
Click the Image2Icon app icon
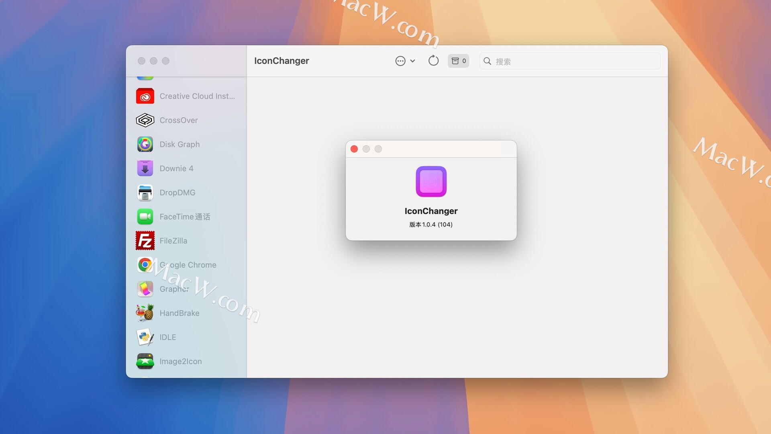(x=145, y=361)
